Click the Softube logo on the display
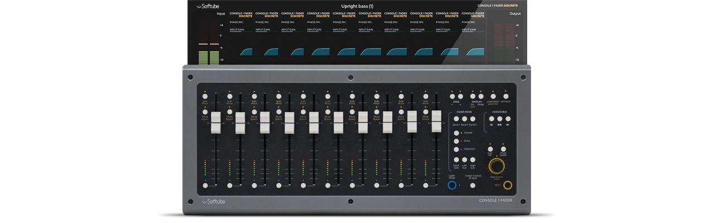 click(x=208, y=6)
